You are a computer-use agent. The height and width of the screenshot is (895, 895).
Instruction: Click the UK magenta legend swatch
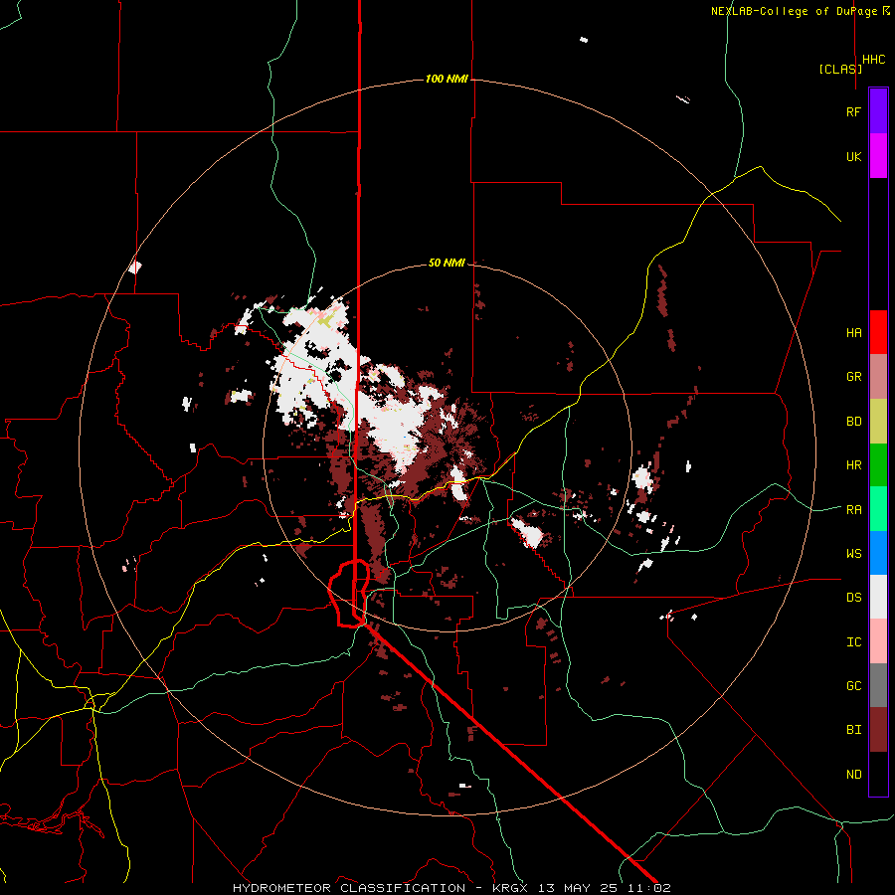[878, 156]
